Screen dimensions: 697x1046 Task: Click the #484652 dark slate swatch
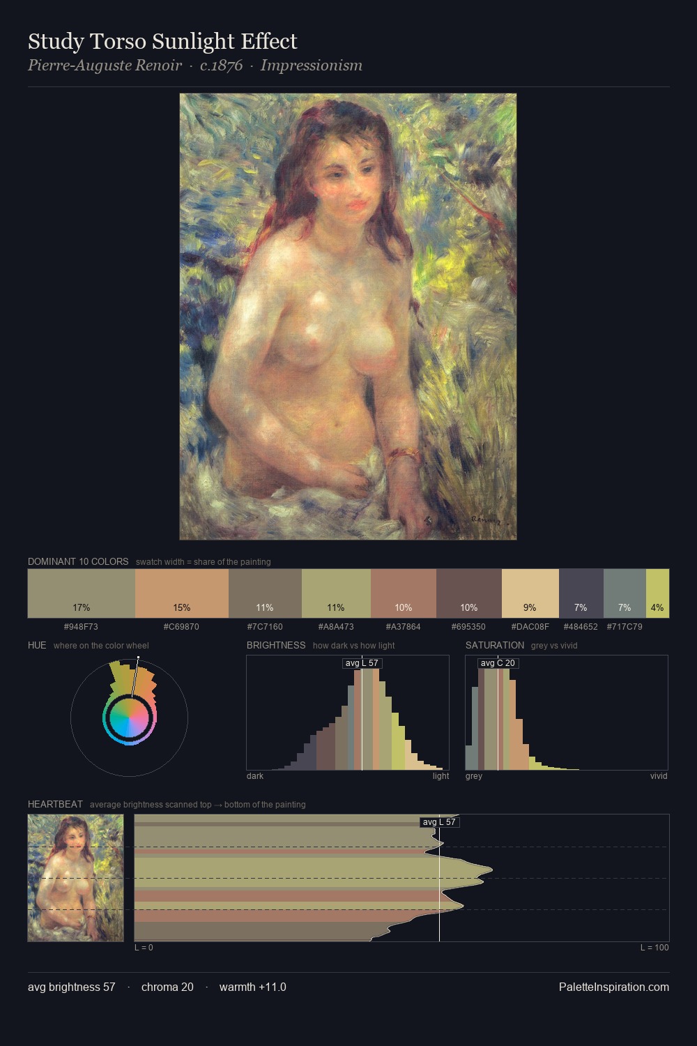tap(581, 593)
